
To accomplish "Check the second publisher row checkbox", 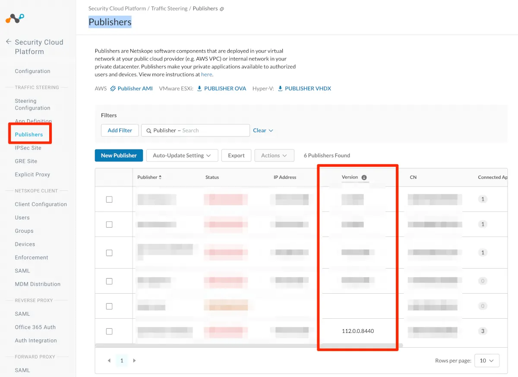I will click(x=109, y=224).
